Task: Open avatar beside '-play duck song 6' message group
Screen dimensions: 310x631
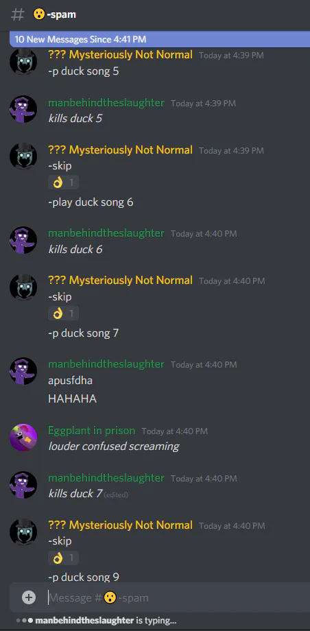Action: coord(23,156)
